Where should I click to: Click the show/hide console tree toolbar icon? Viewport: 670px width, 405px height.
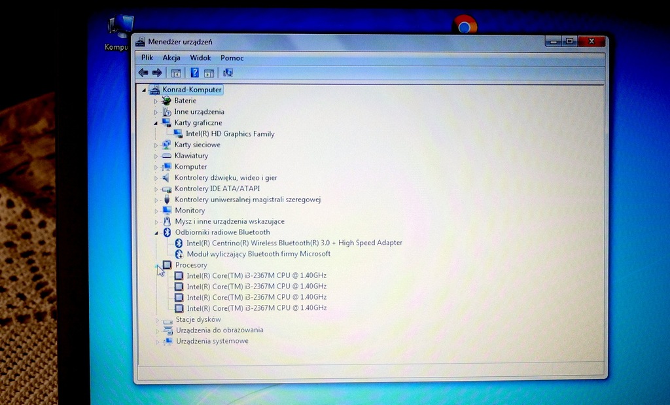coord(176,73)
